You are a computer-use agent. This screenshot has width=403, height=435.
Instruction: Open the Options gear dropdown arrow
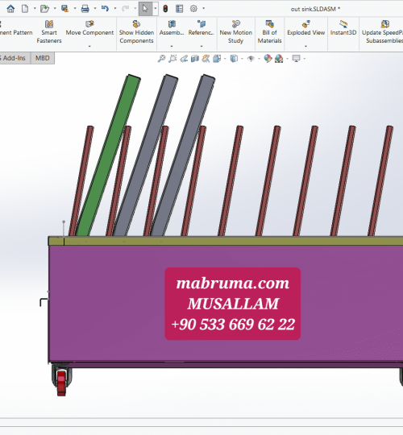[x=203, y=9]
